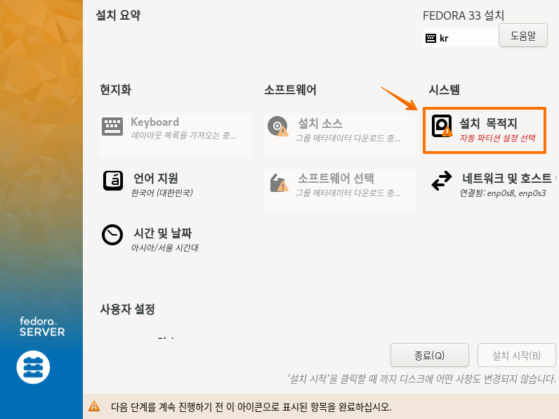Click the 종료(Q) quit button

coord(430,355)
